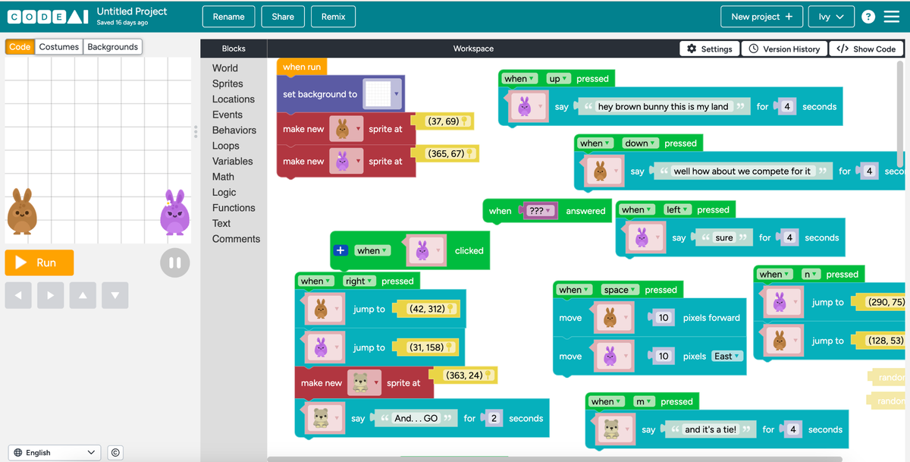The width and height of the screenshot is (910, 462).
Task: Open the hamburger menu
Action: coord(893,17)
